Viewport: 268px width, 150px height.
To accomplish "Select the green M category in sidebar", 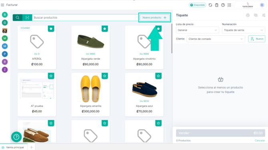I will click(5, 38).
